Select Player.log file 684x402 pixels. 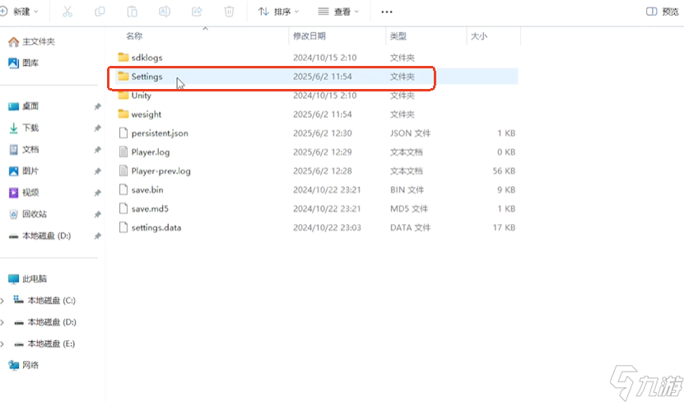(x=316, y=152)
